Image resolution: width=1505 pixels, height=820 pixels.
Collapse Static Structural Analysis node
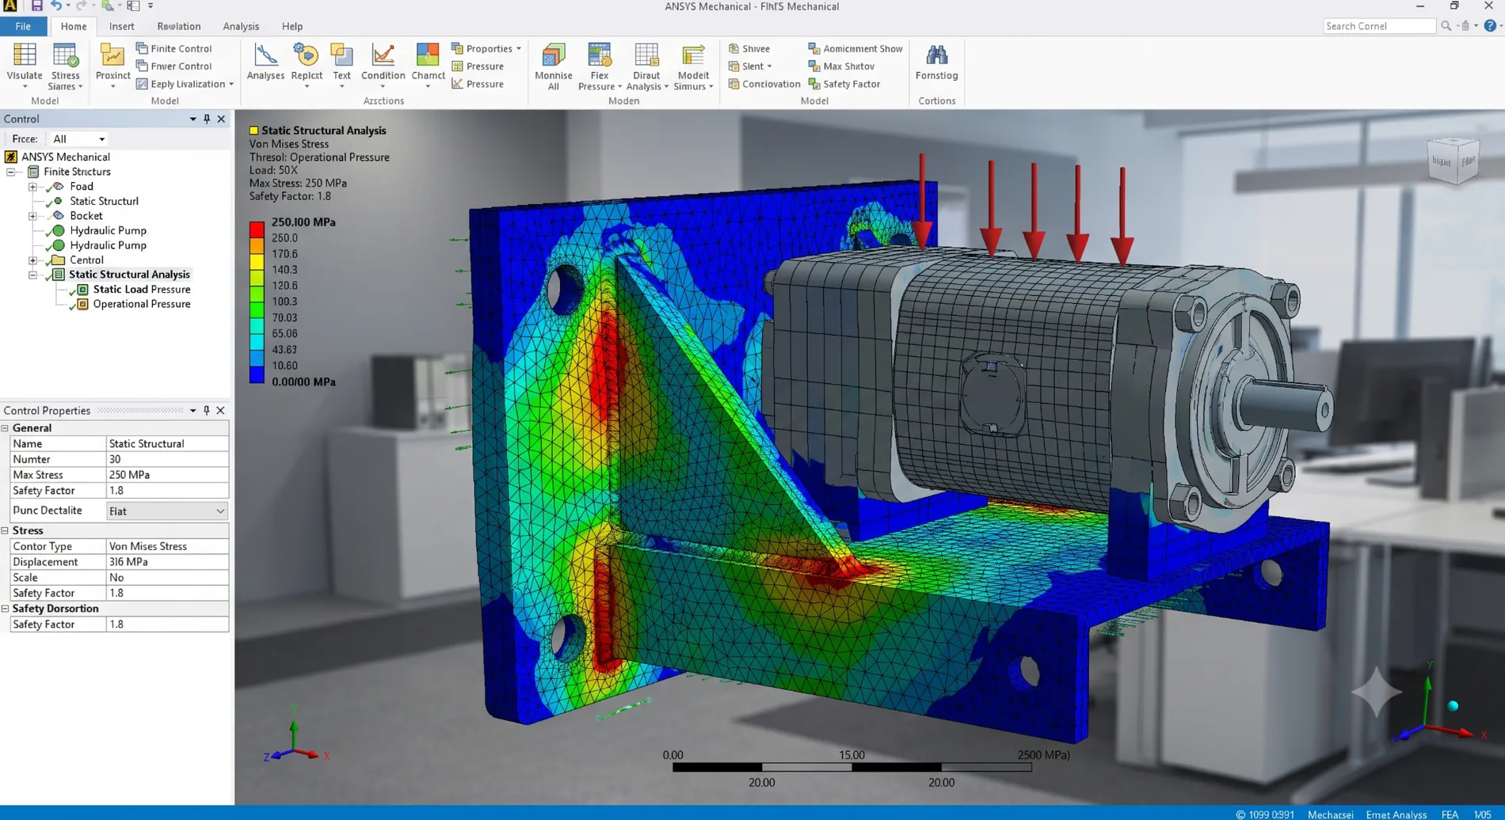[32, 275]
